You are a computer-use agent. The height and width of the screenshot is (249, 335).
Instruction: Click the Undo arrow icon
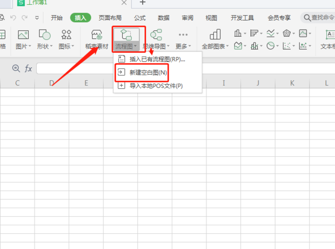(13, 18)
